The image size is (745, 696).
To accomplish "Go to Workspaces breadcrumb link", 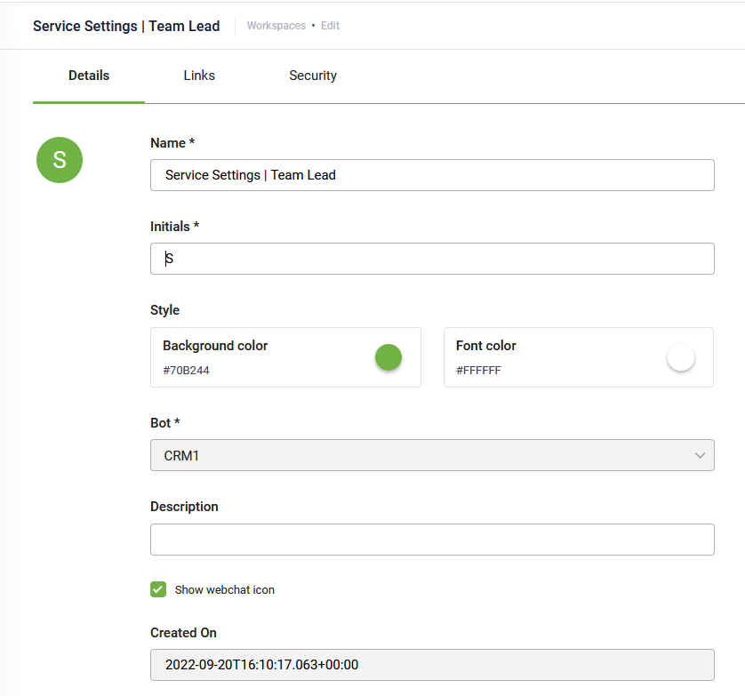I will 276,26.
